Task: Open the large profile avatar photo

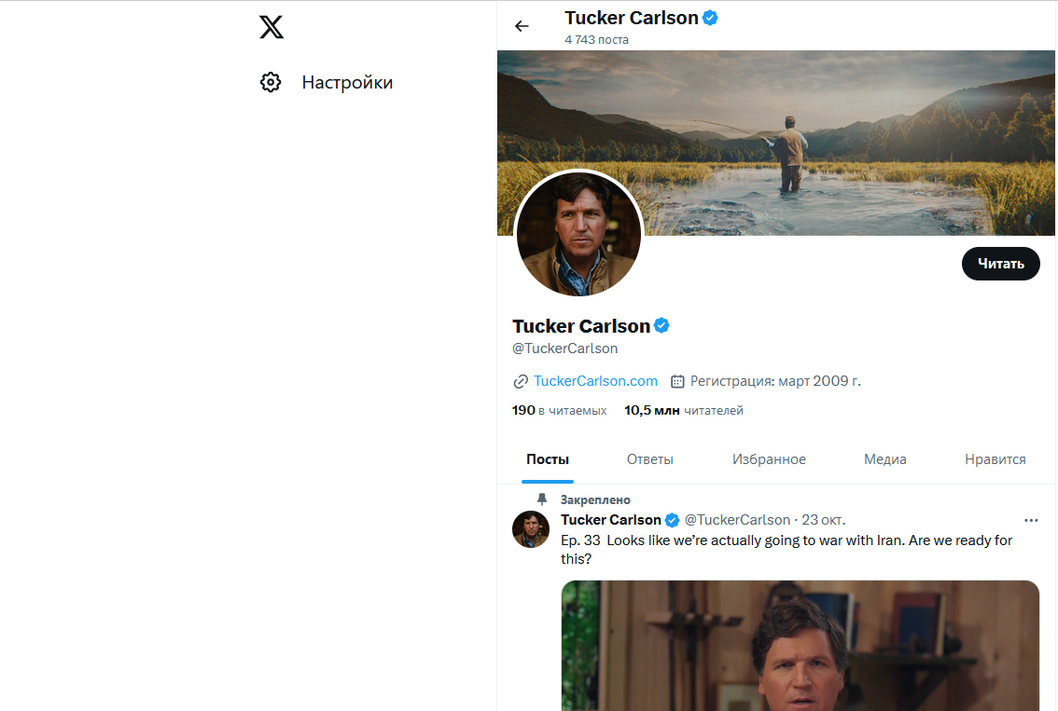Action: (578, 234)
